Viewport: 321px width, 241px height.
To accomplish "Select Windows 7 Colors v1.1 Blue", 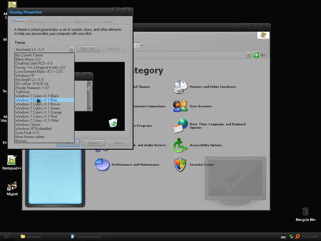I will click(45, 100).
